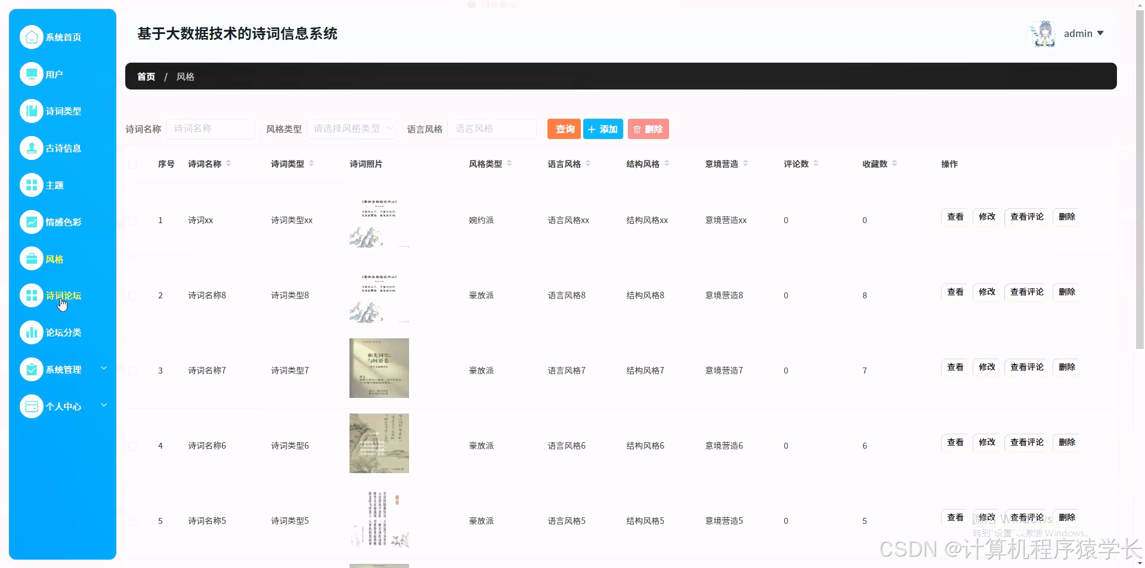Toggle the select-all checkbox in table header
1145x568 pixels.
click(132, 165)
